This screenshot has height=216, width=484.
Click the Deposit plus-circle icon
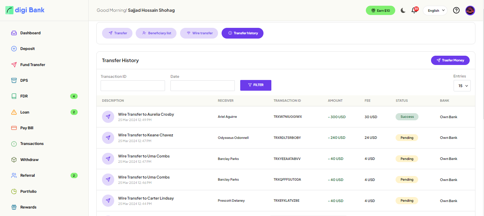point(14,49)
